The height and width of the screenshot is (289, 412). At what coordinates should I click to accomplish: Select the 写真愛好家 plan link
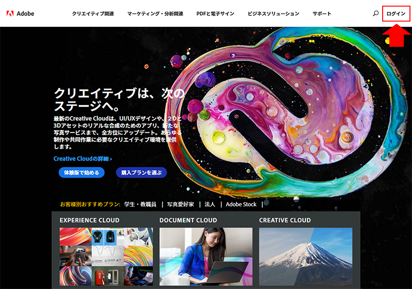point(181,204)
